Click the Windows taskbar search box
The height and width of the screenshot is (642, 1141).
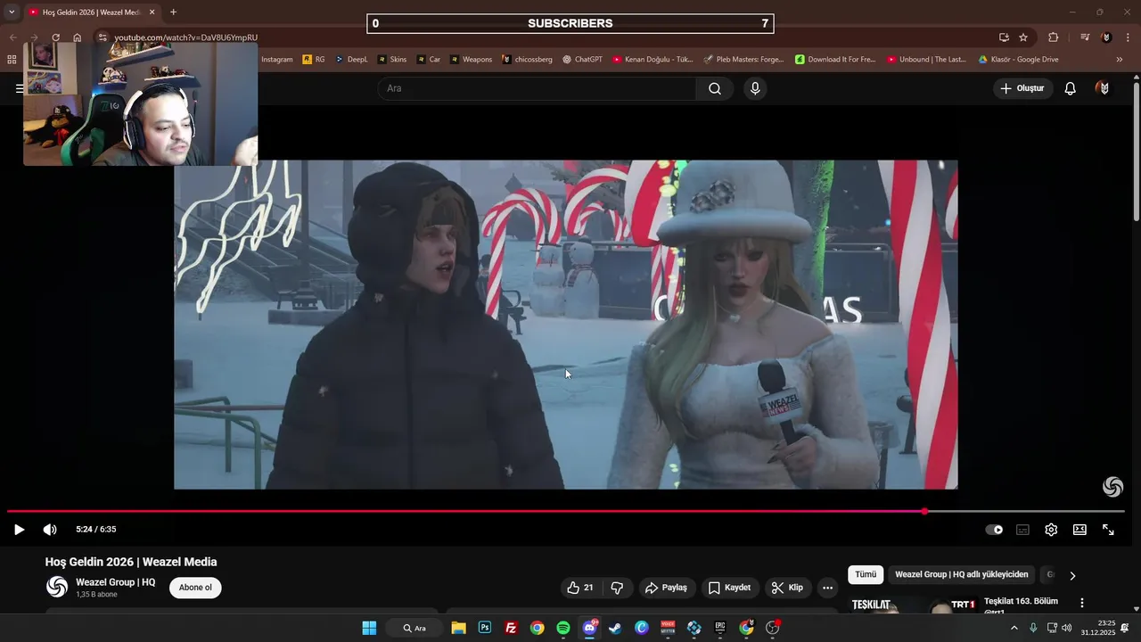tap(415, 628)
